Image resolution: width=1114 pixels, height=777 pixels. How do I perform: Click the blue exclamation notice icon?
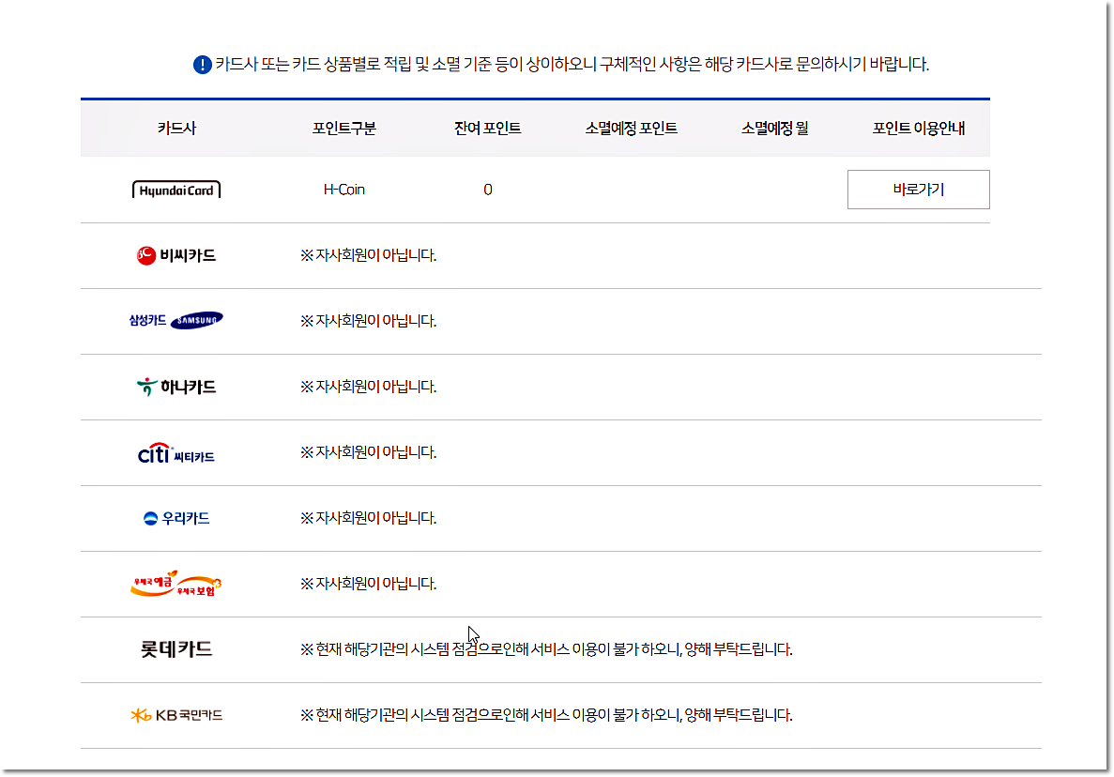(x=203, y=65)
